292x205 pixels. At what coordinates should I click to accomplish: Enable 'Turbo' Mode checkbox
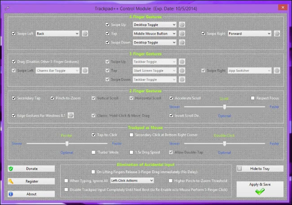point(93,153)
